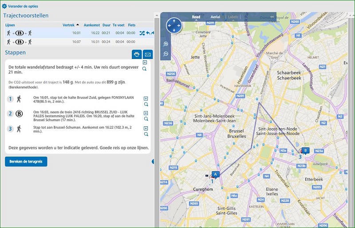The image size is (355, 228).
Task: Select the 16:07 departure trip row
Action: pyautogui.click(x=75, y=42)
